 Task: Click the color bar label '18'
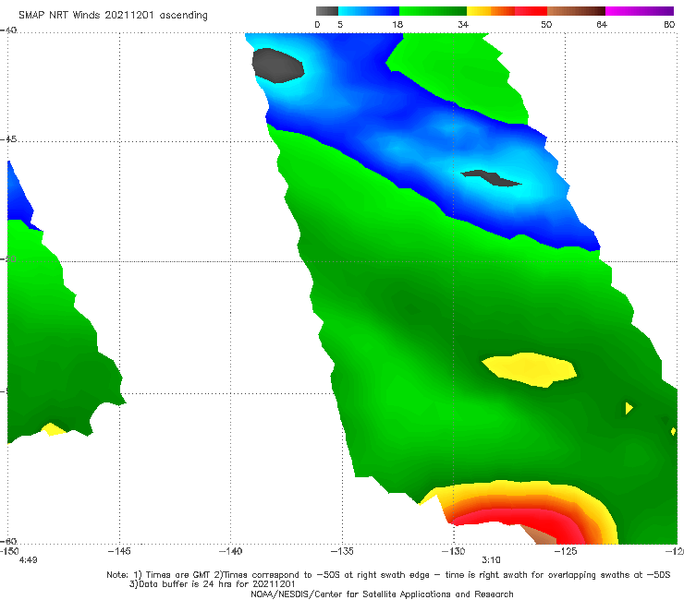click(397, 24)
